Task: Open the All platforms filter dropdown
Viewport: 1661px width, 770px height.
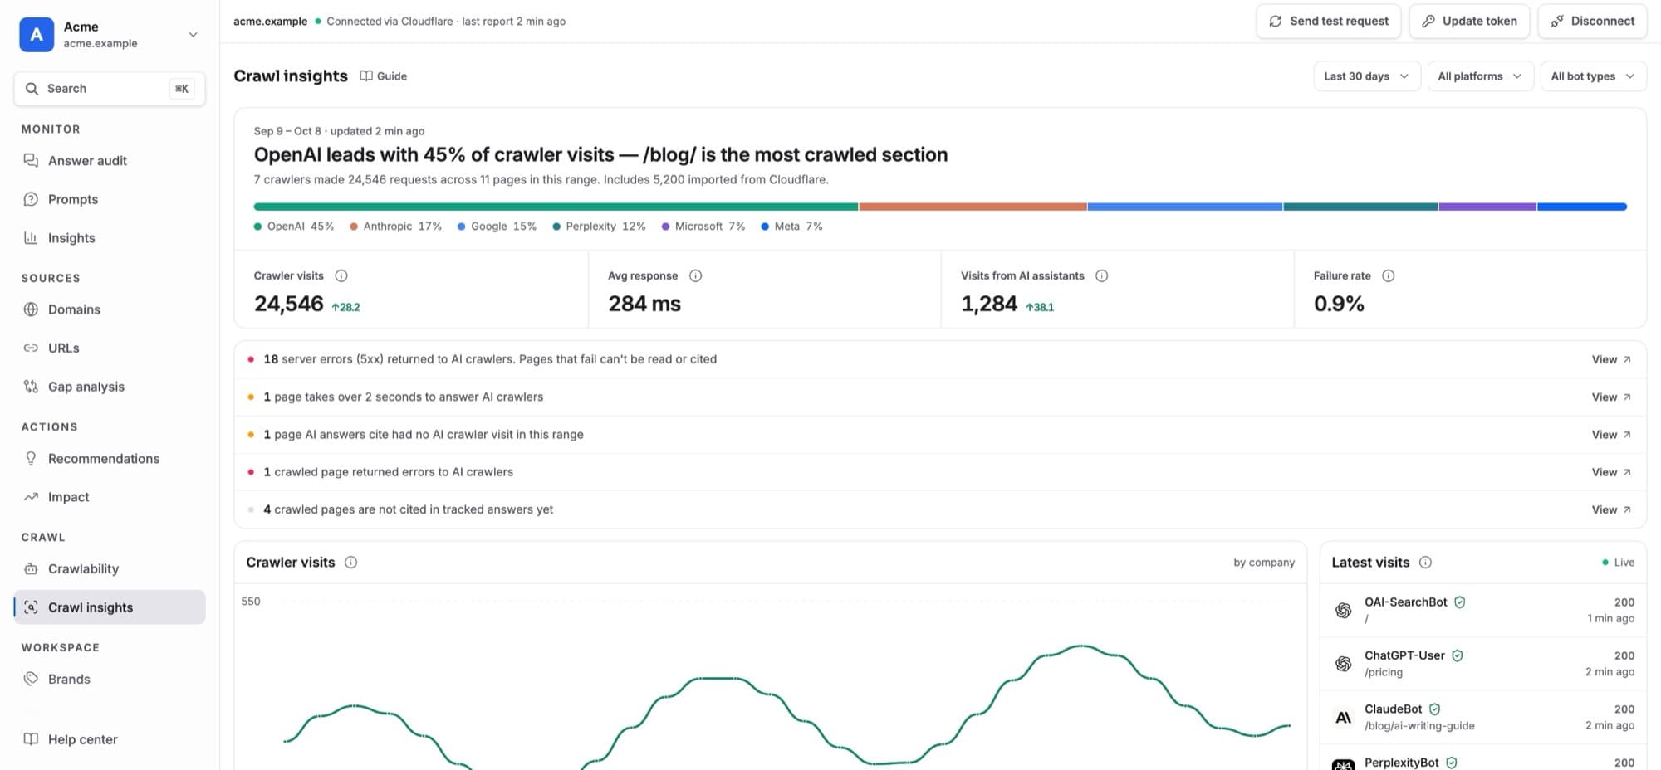Action: point(1480,76)
